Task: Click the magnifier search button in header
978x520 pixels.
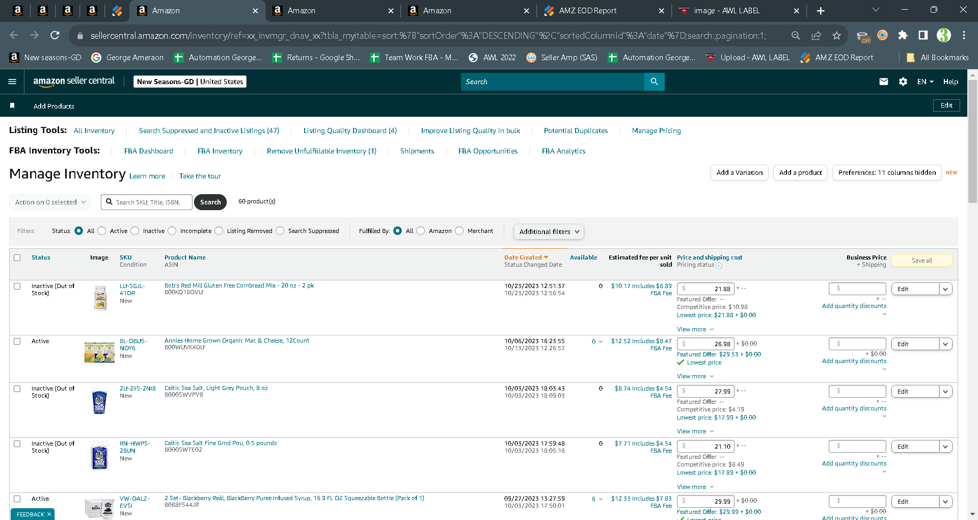Action: tap(655, 82)
